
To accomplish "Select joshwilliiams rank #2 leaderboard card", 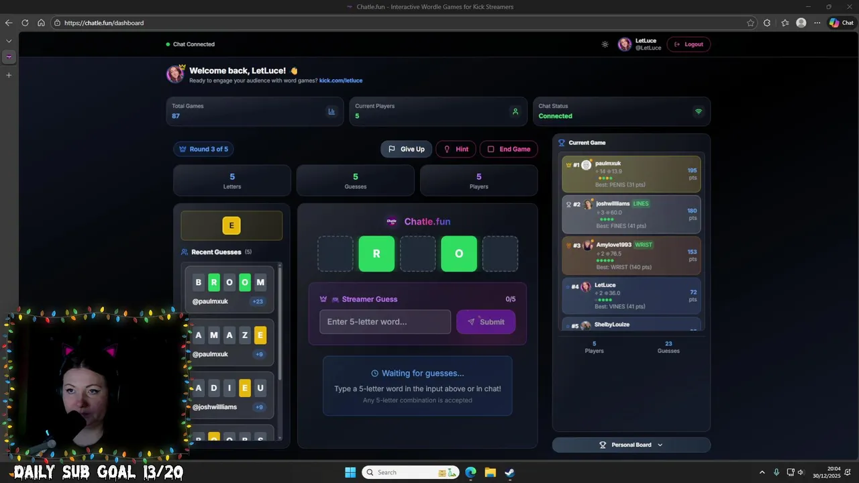I will pyautogui.click(x=631, y=214).
